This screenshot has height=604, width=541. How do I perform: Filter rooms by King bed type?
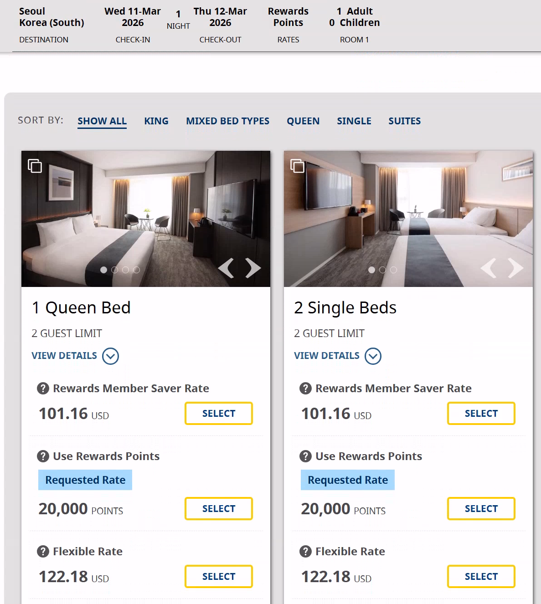tap(156, 121)
